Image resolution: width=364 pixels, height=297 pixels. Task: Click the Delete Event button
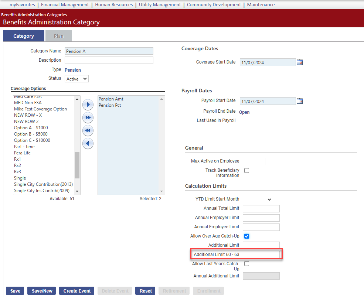pyautogui.click(x=115, y=291)
